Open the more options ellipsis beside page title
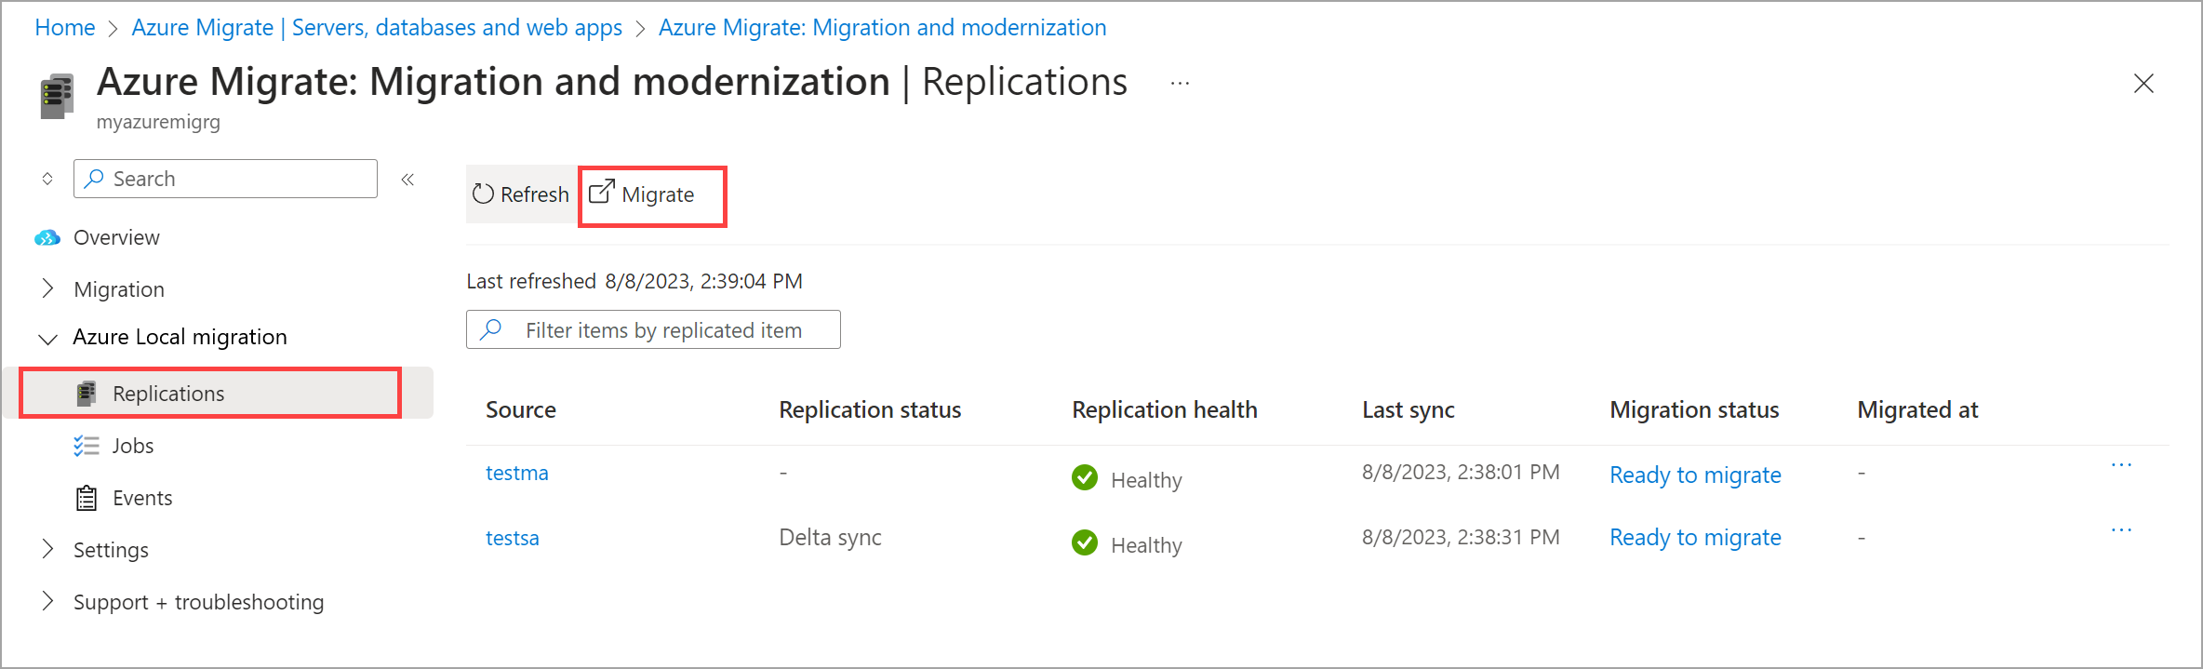Screen dimensions: 2203x669 [x=1180, y=84]
